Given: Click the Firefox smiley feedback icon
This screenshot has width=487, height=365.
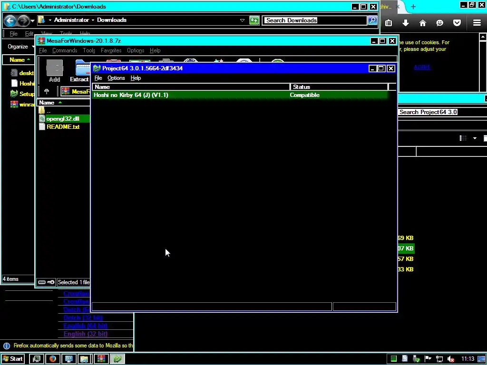Looking at the screenshot, I should coord(439,23).
